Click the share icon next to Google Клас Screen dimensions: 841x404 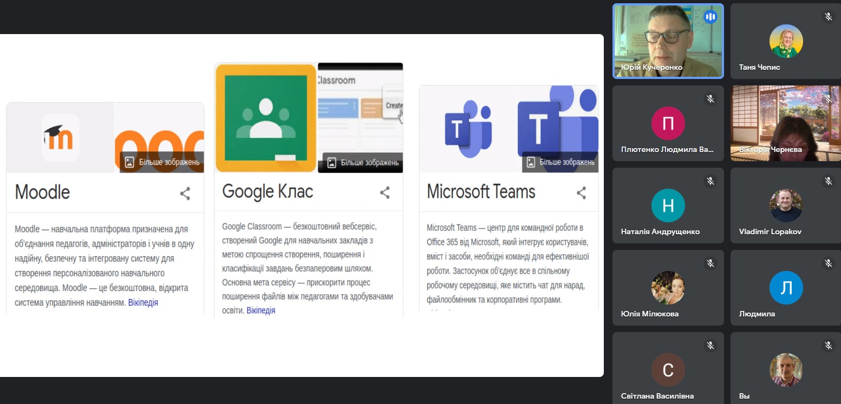384,193
